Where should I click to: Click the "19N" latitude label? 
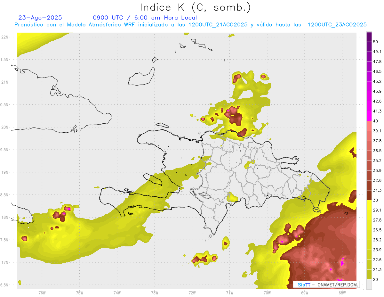point(5,172)
